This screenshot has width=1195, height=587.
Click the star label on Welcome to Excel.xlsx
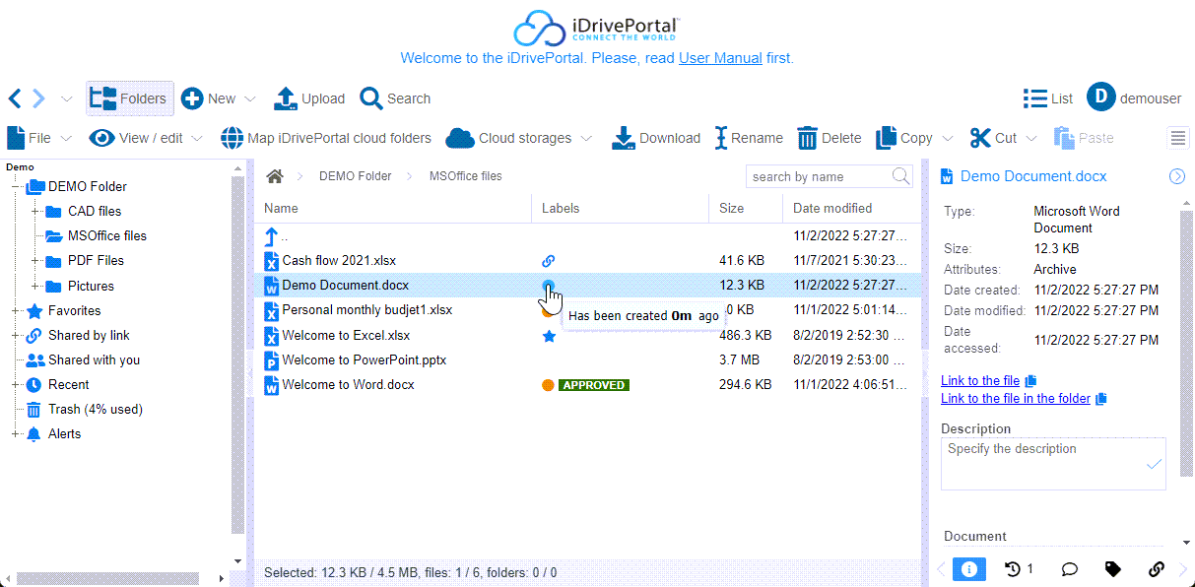click(x=549, y=336)
